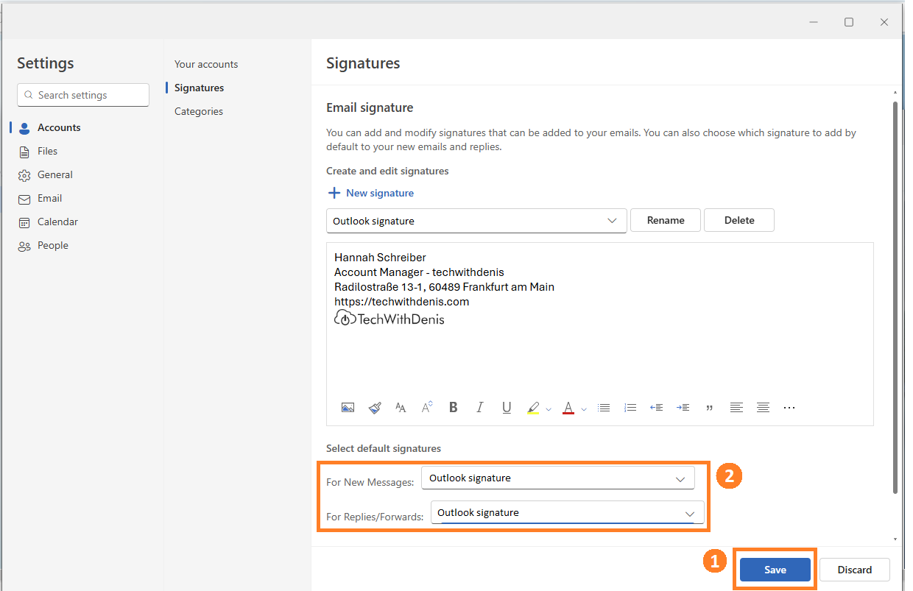This screenshot has width=913, height=591.
Task: Rename the selected signature
Action: pyautogui.click(x=666, y=220)
